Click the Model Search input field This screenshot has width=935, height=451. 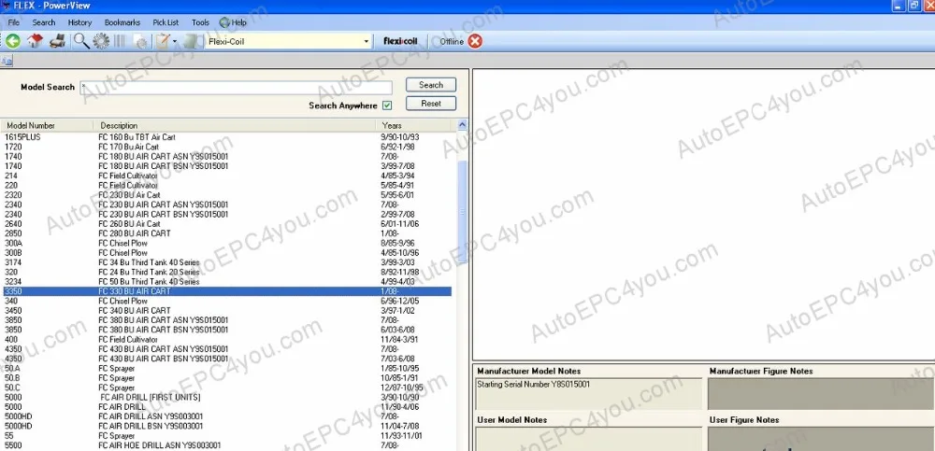[237, 88]
